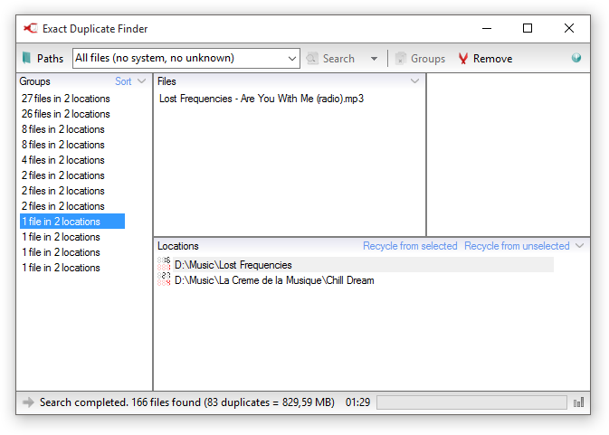
Task: Start a new Search
Action: pos(338,59)
